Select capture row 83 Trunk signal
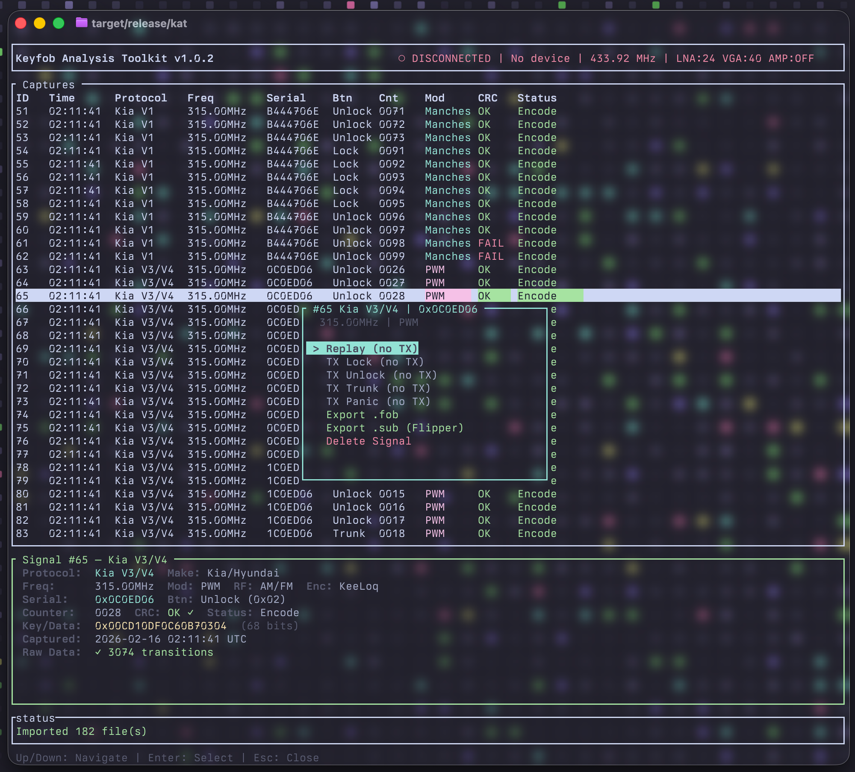The width and height of the screenshot is (855, 772). point(144,534)
